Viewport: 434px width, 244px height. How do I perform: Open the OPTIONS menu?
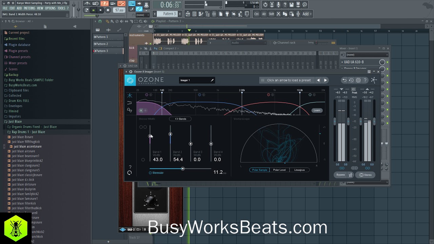(x=50, y=8)
